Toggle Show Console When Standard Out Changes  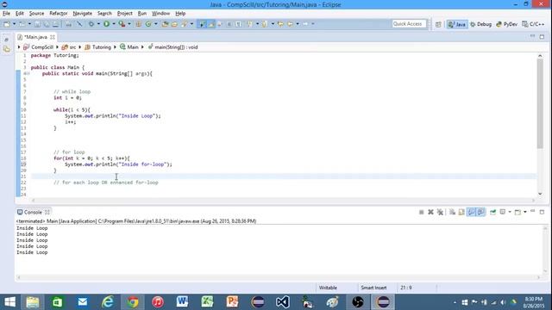coord(471,212)
